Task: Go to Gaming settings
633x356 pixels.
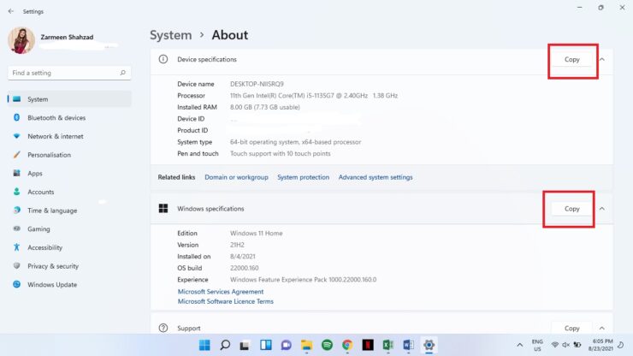Action: [69, 228]
